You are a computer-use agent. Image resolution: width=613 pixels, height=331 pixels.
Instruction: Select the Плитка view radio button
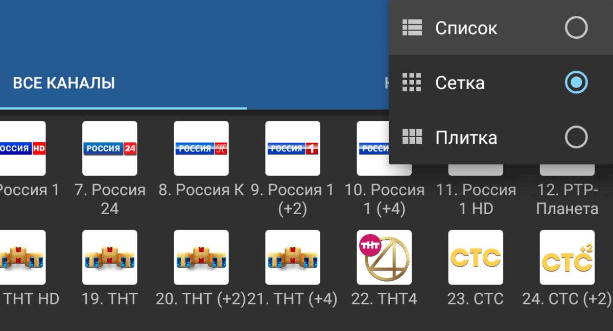pos(576,137)
